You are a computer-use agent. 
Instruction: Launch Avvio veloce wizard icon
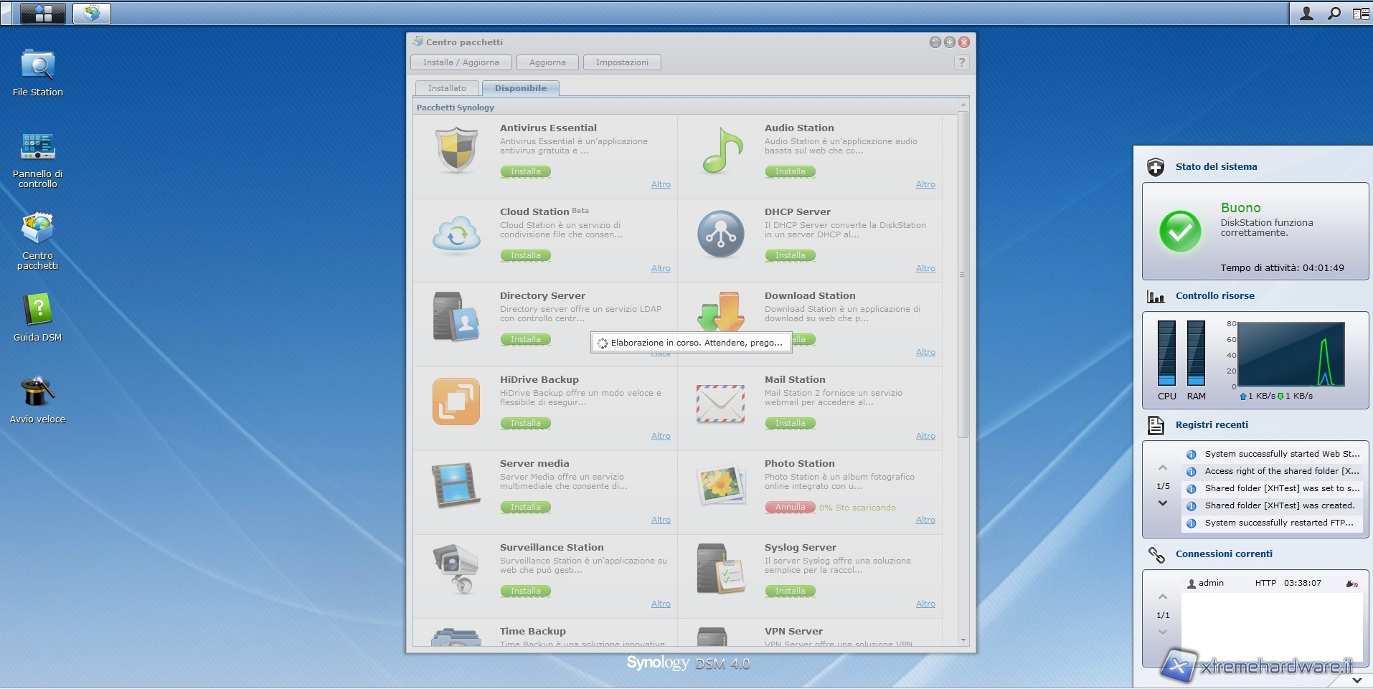tap(38, 393)
